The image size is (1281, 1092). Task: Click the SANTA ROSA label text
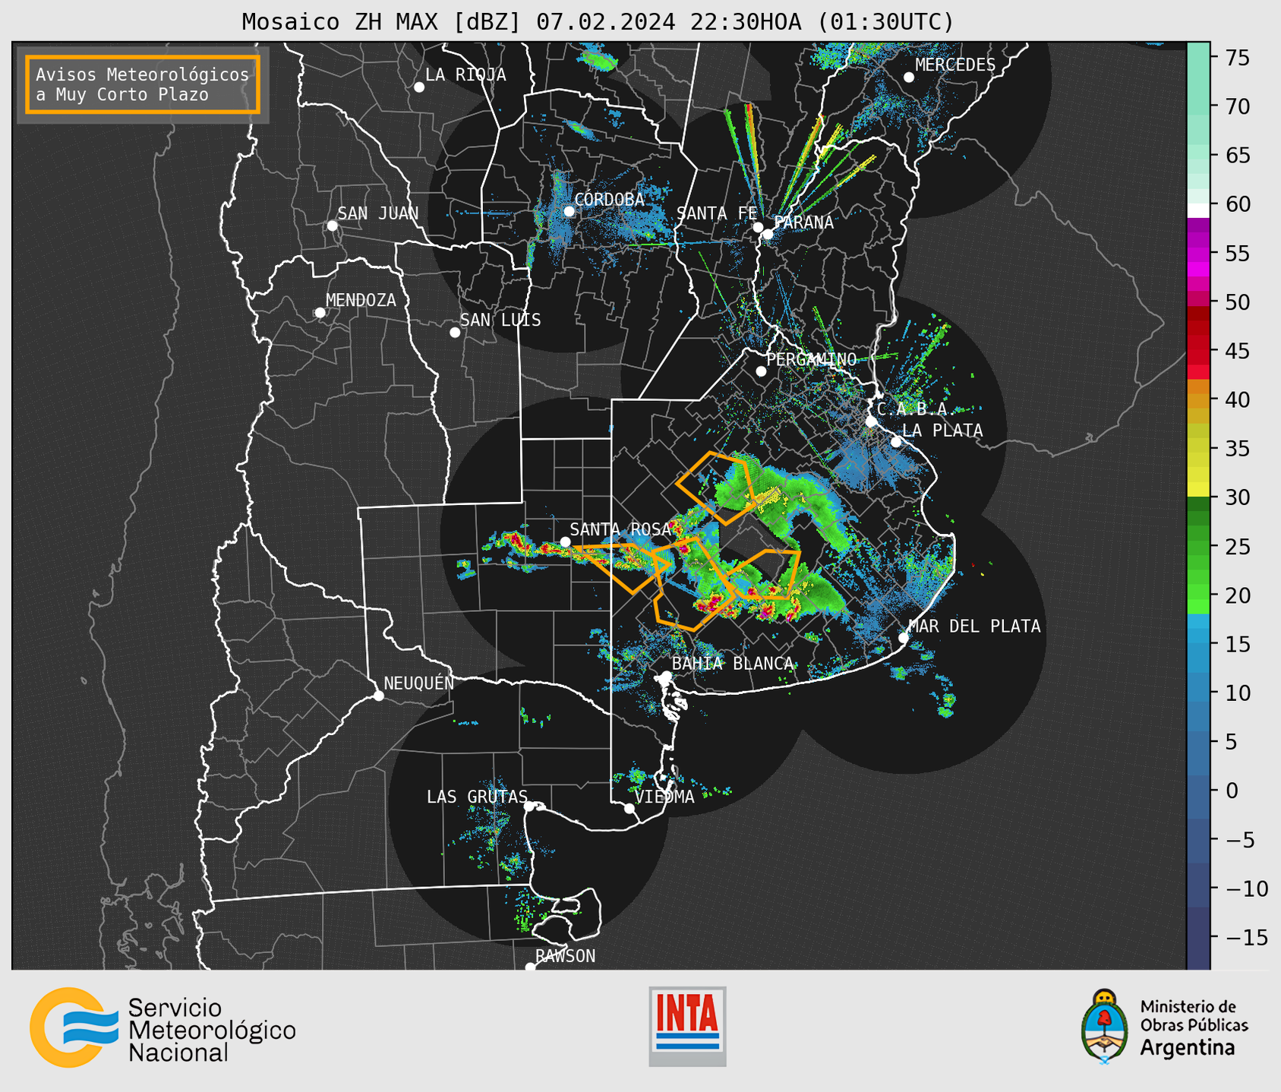pos(620,529)
